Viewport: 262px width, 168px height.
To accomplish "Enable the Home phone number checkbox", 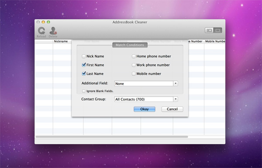I will 134,56.
